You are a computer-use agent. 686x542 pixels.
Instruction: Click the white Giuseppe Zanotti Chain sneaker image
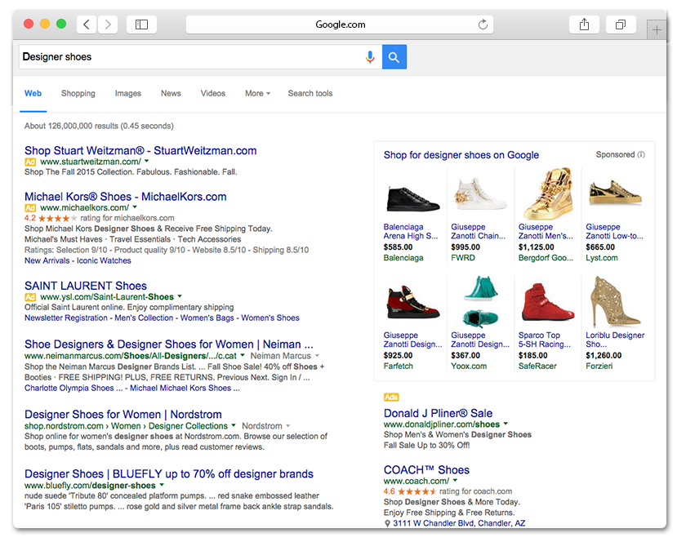pos(480,193)
